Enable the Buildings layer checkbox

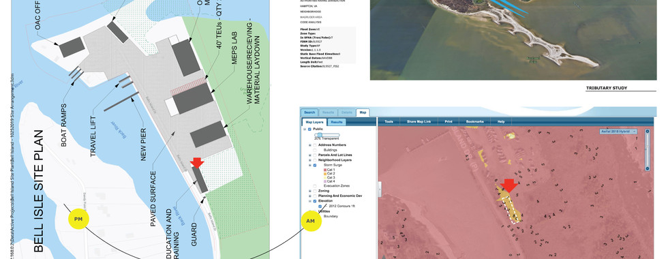(315, 150)
